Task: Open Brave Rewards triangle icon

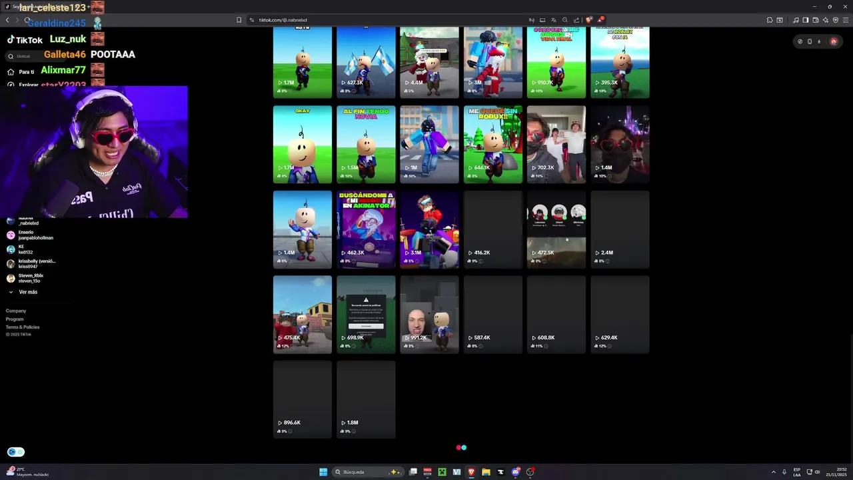Action: 600,20
